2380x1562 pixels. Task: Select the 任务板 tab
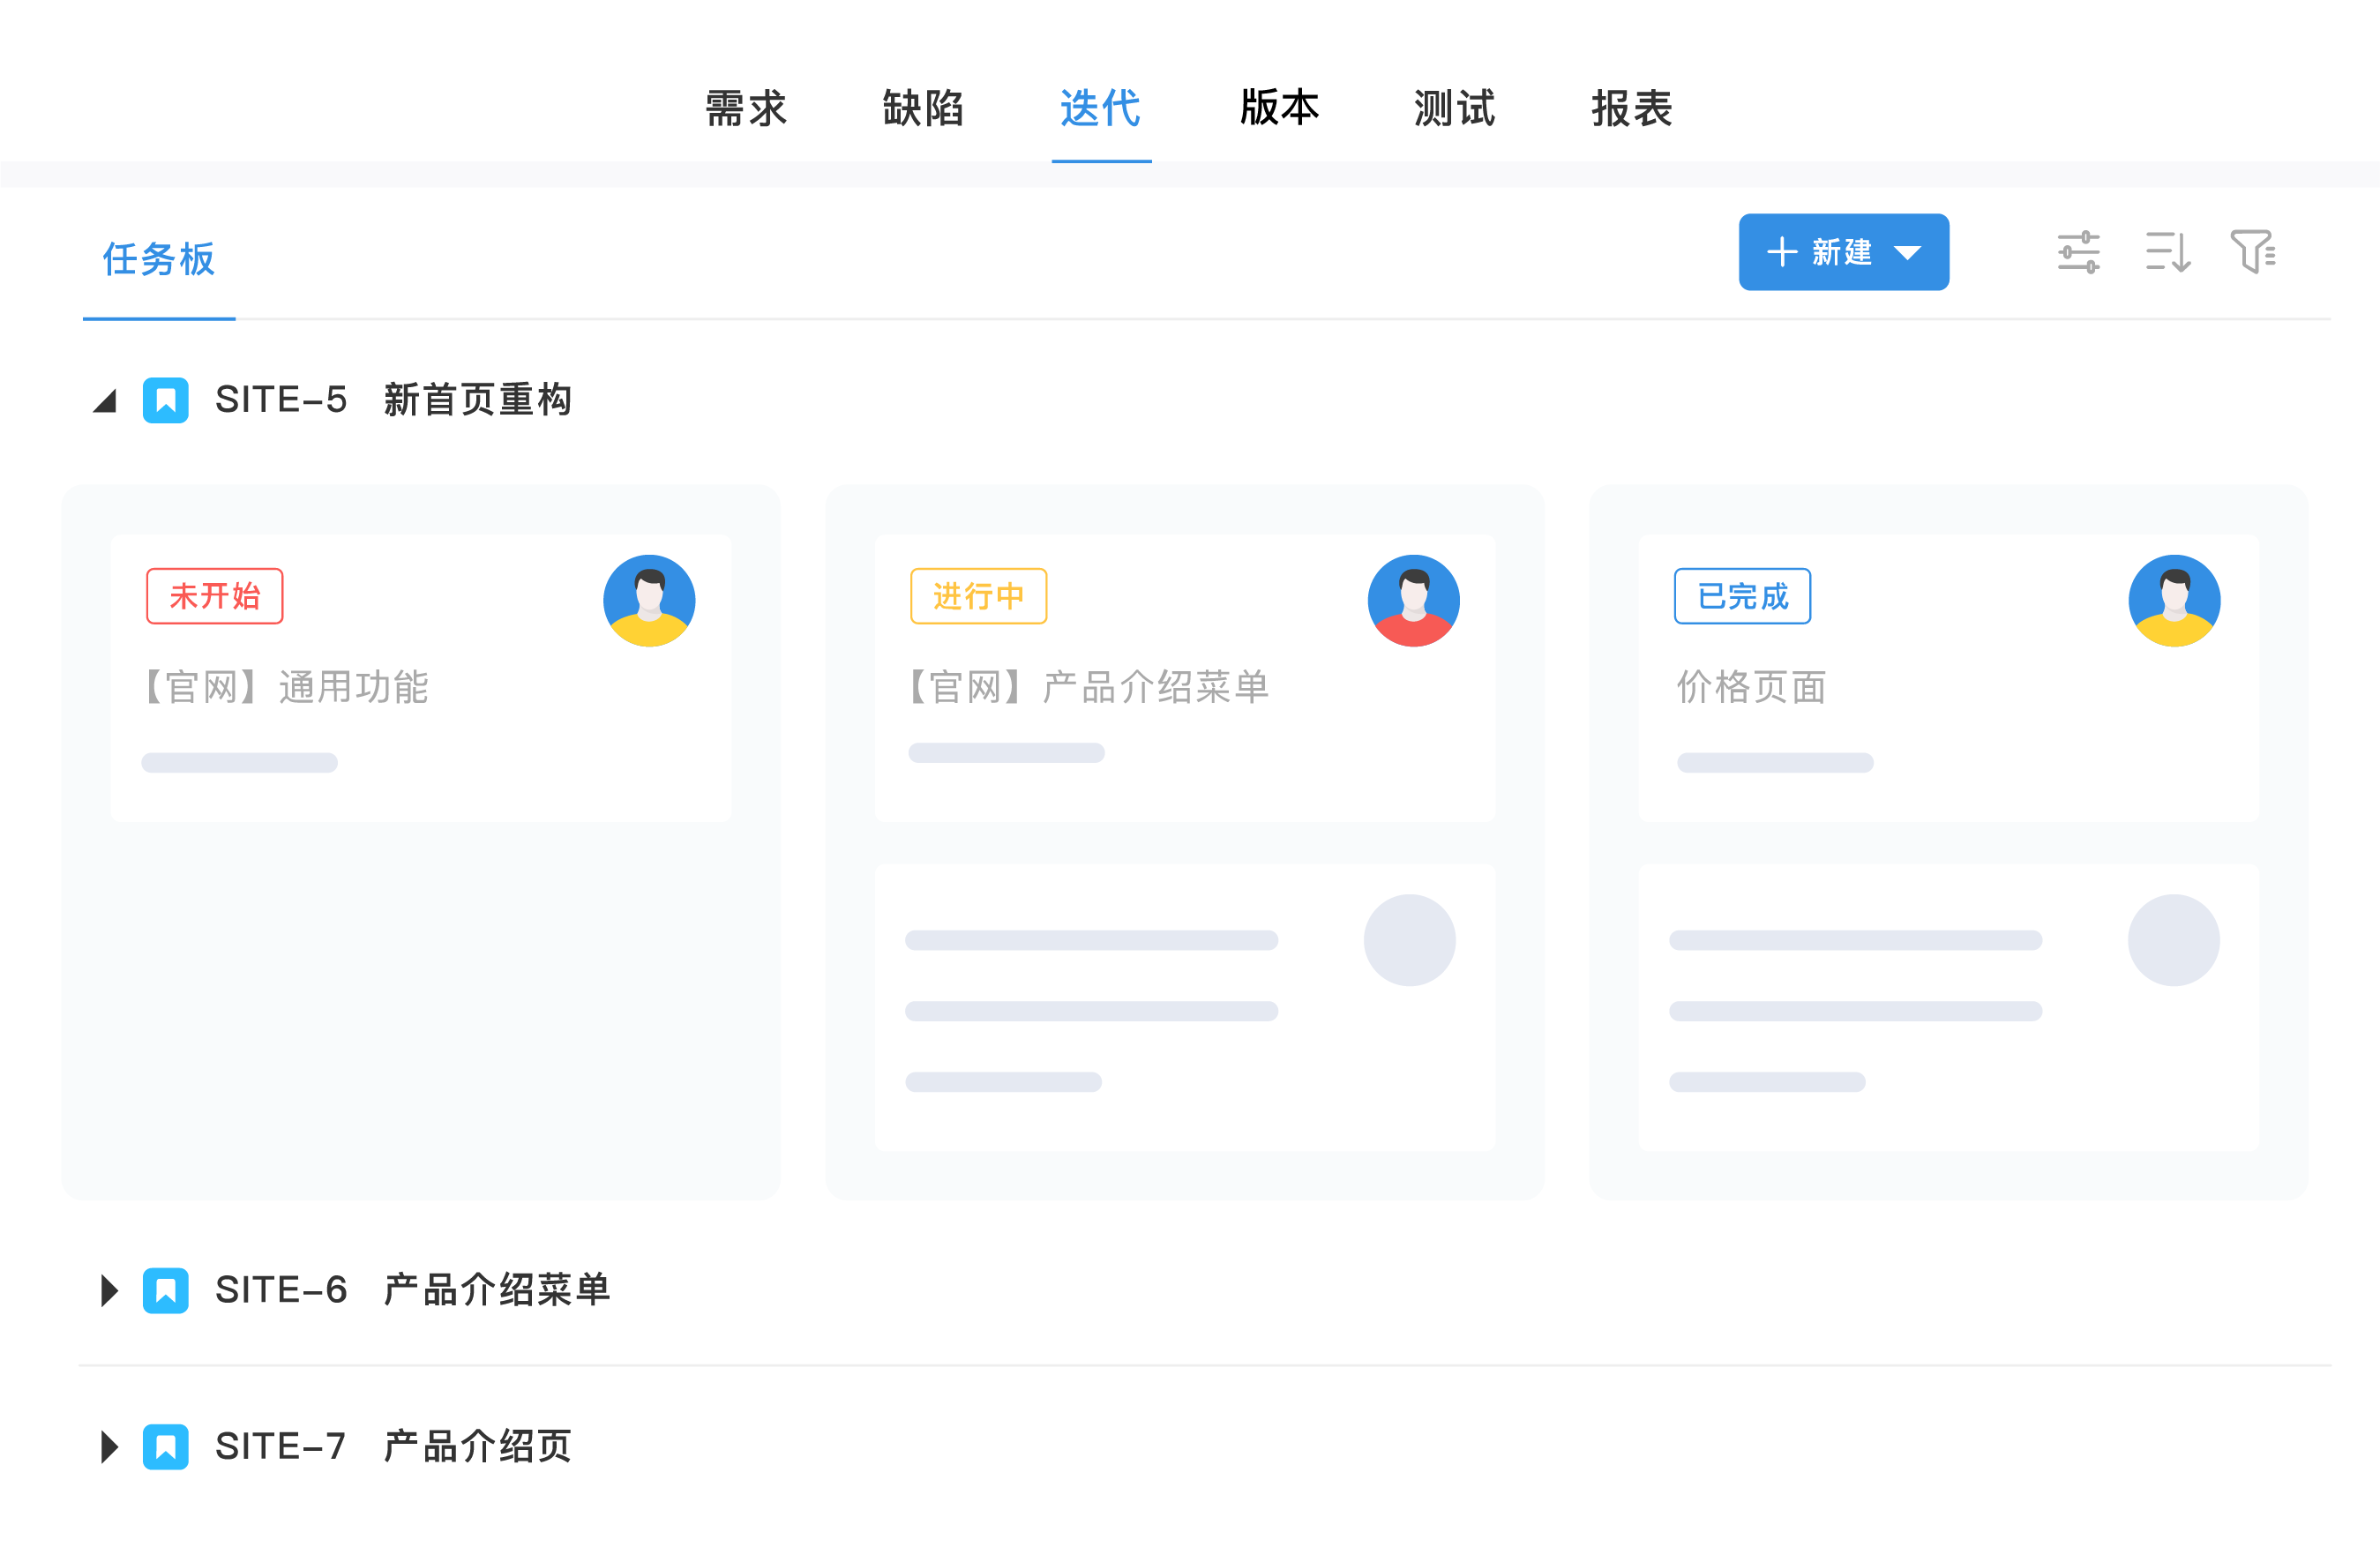[x=159, y=259]
